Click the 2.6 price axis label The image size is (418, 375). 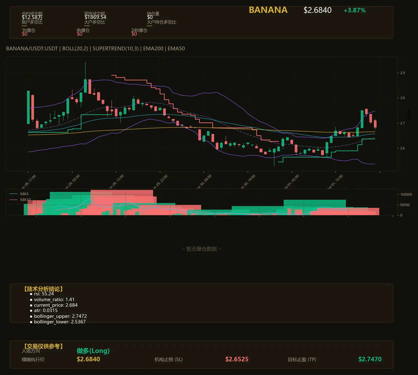[402, 148]
